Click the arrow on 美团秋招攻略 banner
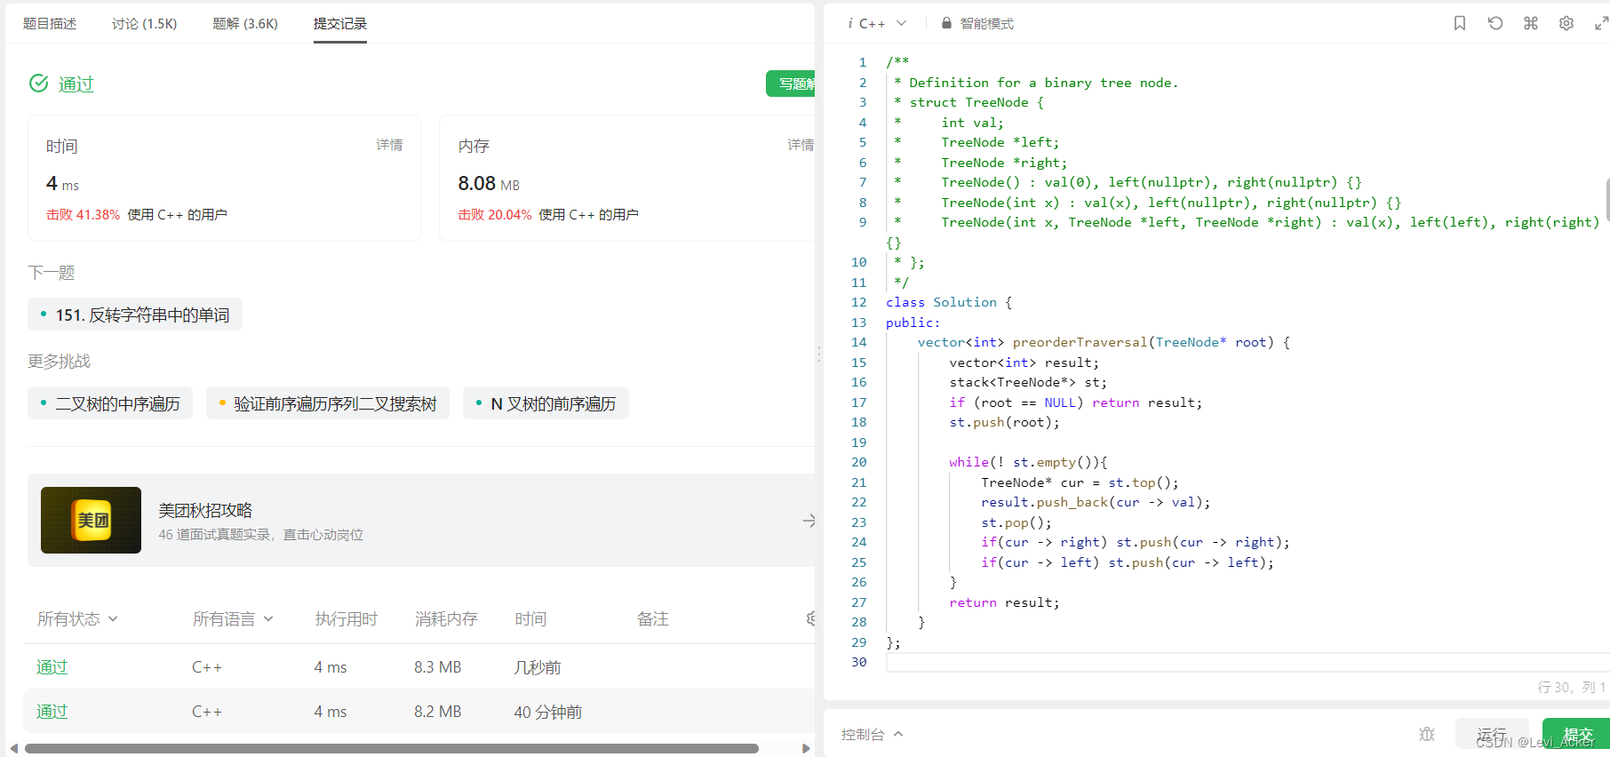Image resolution: width=1610 pixels, height=757 pixels. 809,521
